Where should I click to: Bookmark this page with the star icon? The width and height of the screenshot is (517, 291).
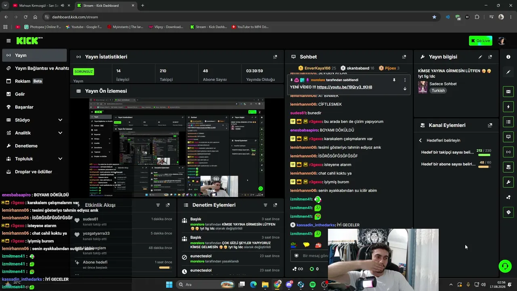434,17
